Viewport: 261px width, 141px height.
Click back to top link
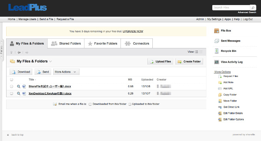click(x=17, y=135)
